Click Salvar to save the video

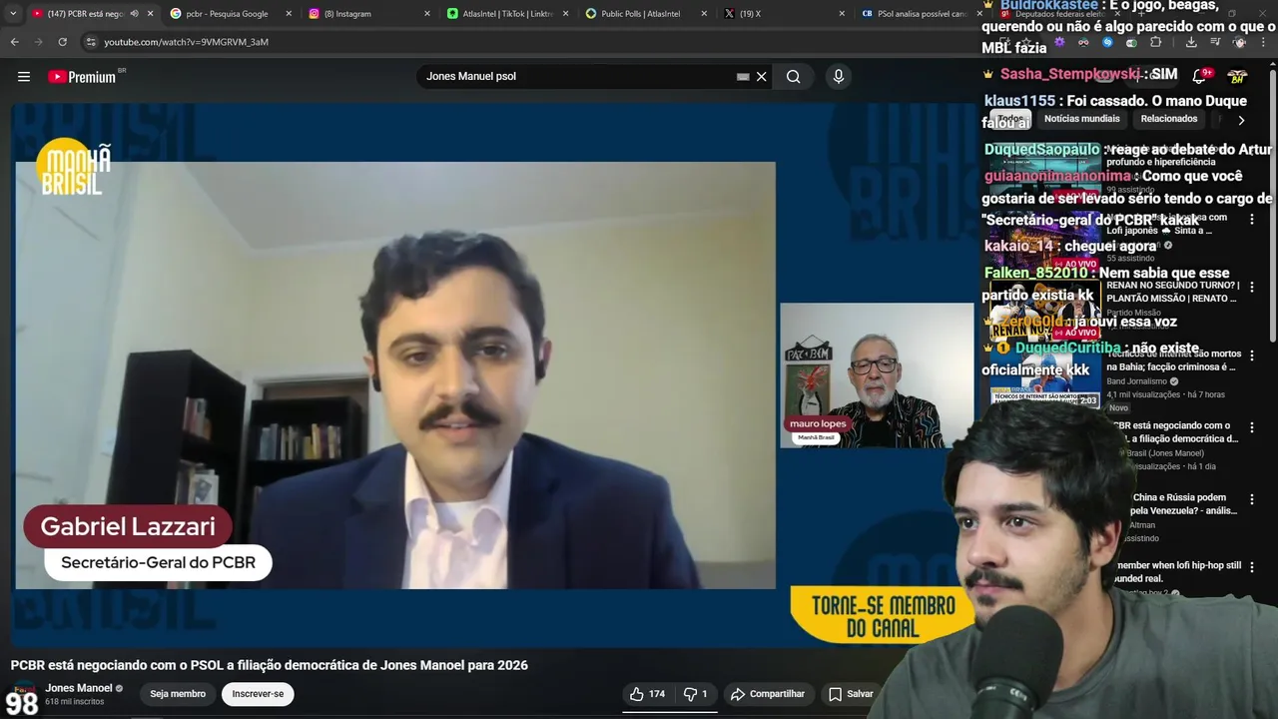click(850, 694)
